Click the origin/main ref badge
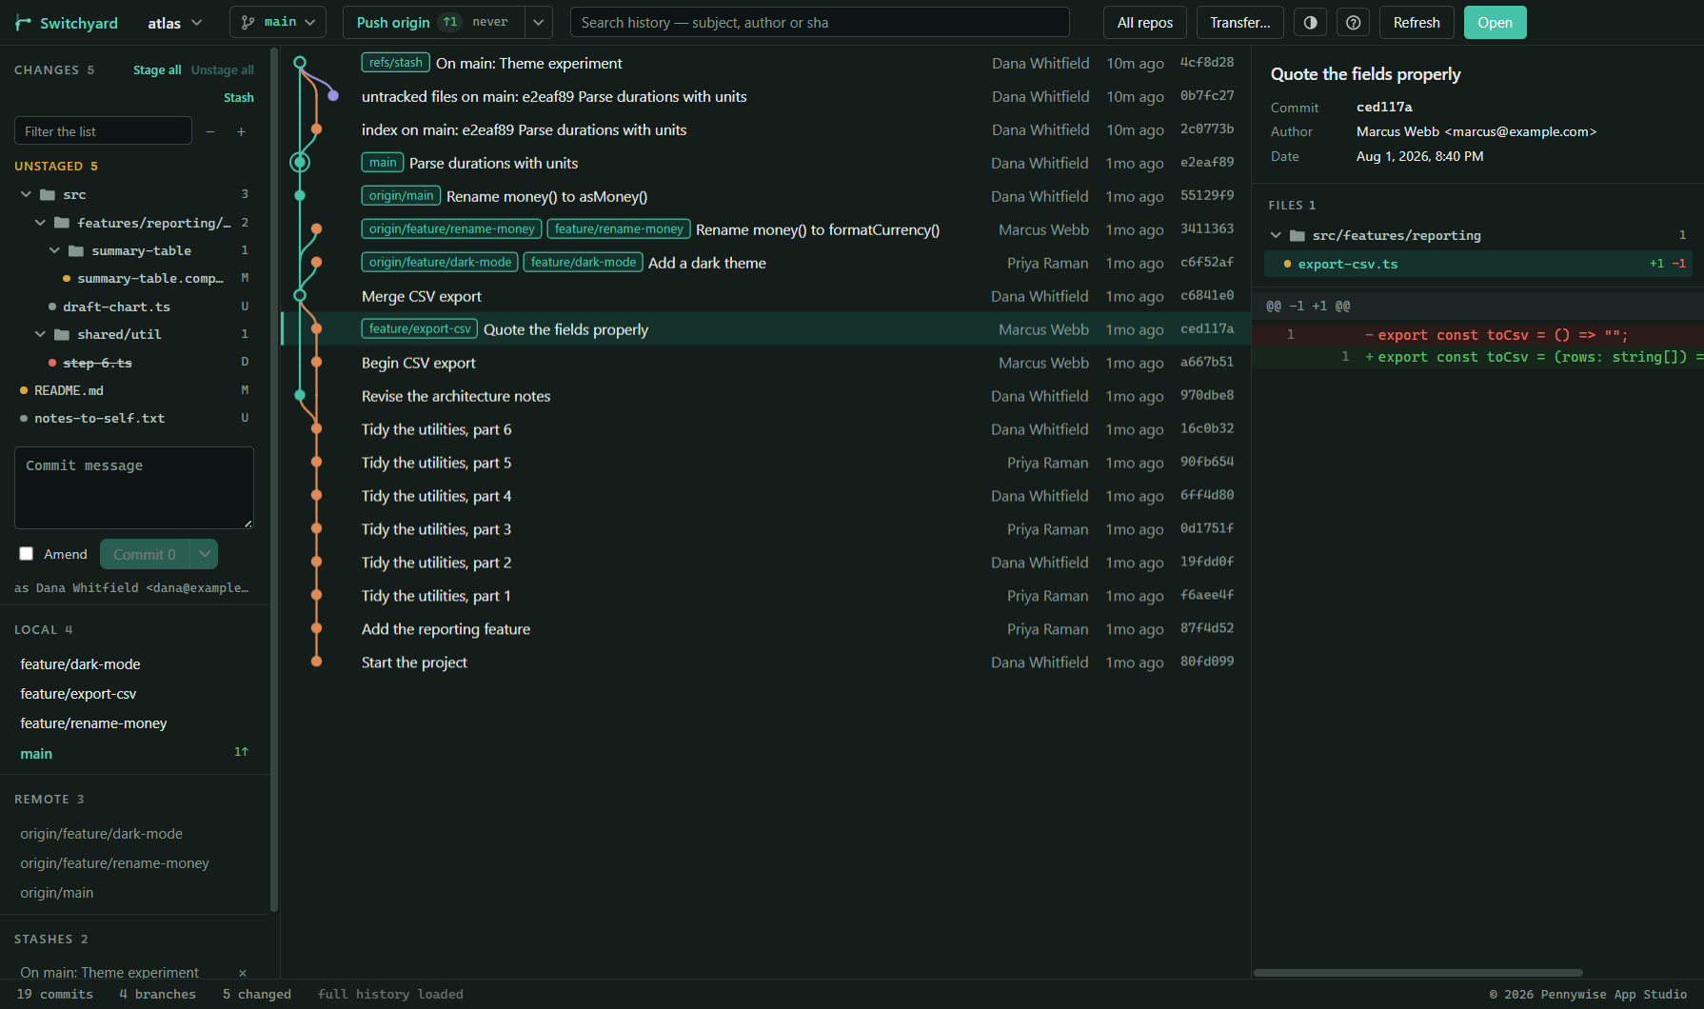This screenshot has height=1009, width=1704. coord(401,196)
